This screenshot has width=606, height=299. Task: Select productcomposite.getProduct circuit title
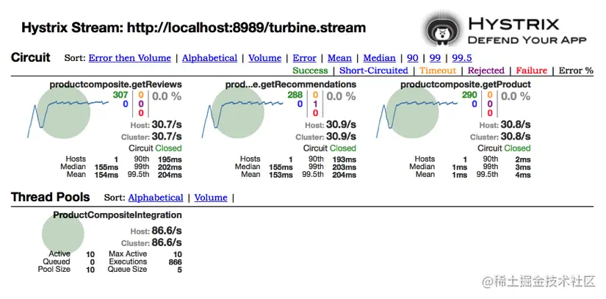465,84
